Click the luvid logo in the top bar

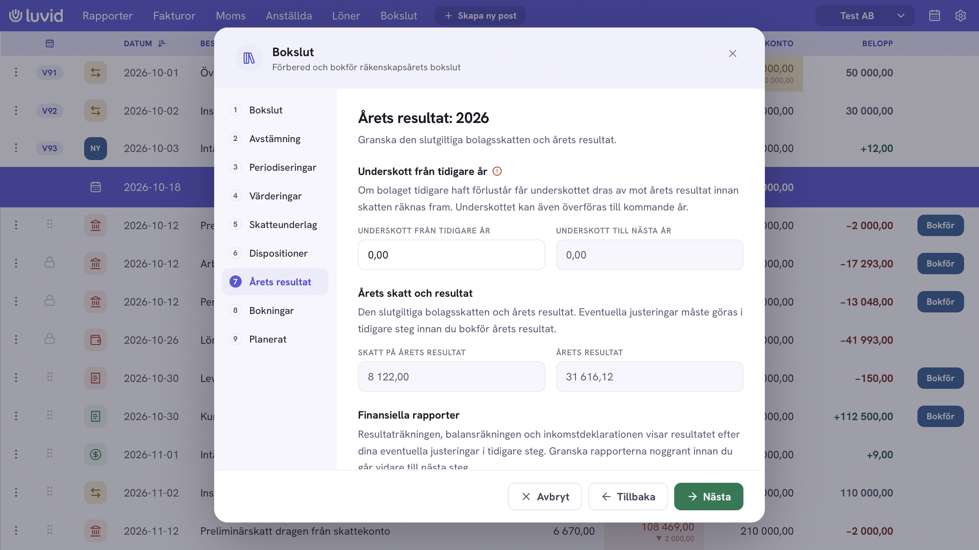[x=36, y=16]
